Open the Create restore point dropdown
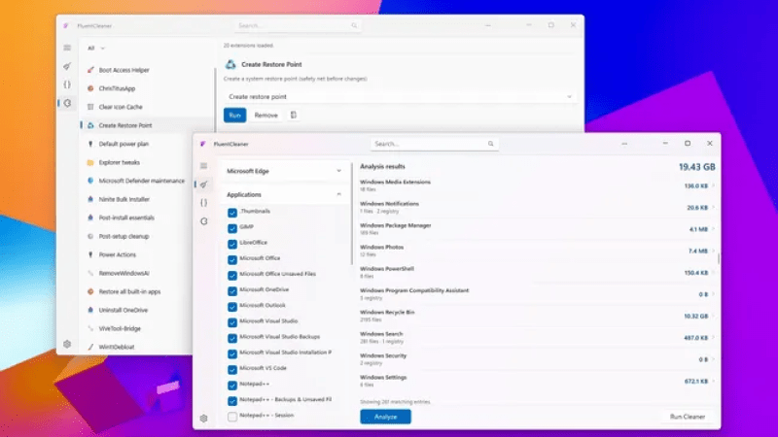778x437 pixels. [400, 96]
